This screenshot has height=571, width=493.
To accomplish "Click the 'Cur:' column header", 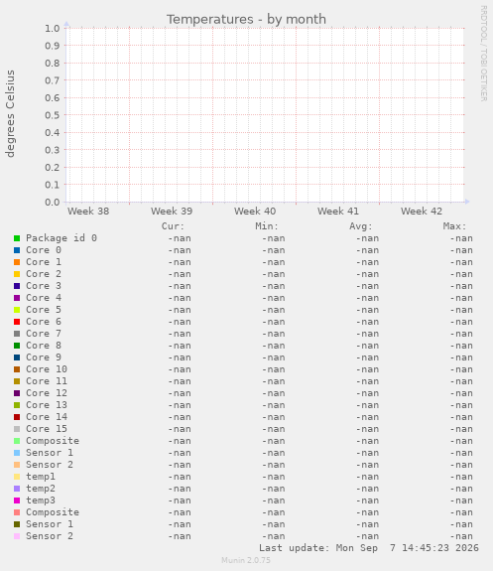I will (x=174, y=226).
